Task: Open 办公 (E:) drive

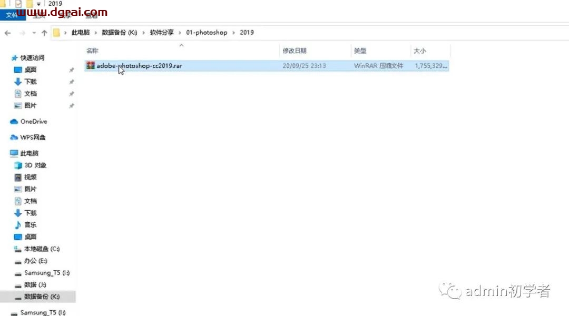Action: [36, 261]
